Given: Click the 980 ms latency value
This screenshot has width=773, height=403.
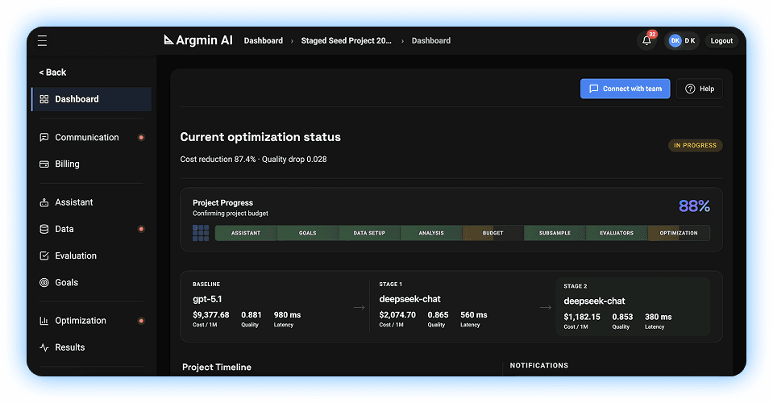Looking at the screenshot, I should pyautogui.click(x=288, y=315).
